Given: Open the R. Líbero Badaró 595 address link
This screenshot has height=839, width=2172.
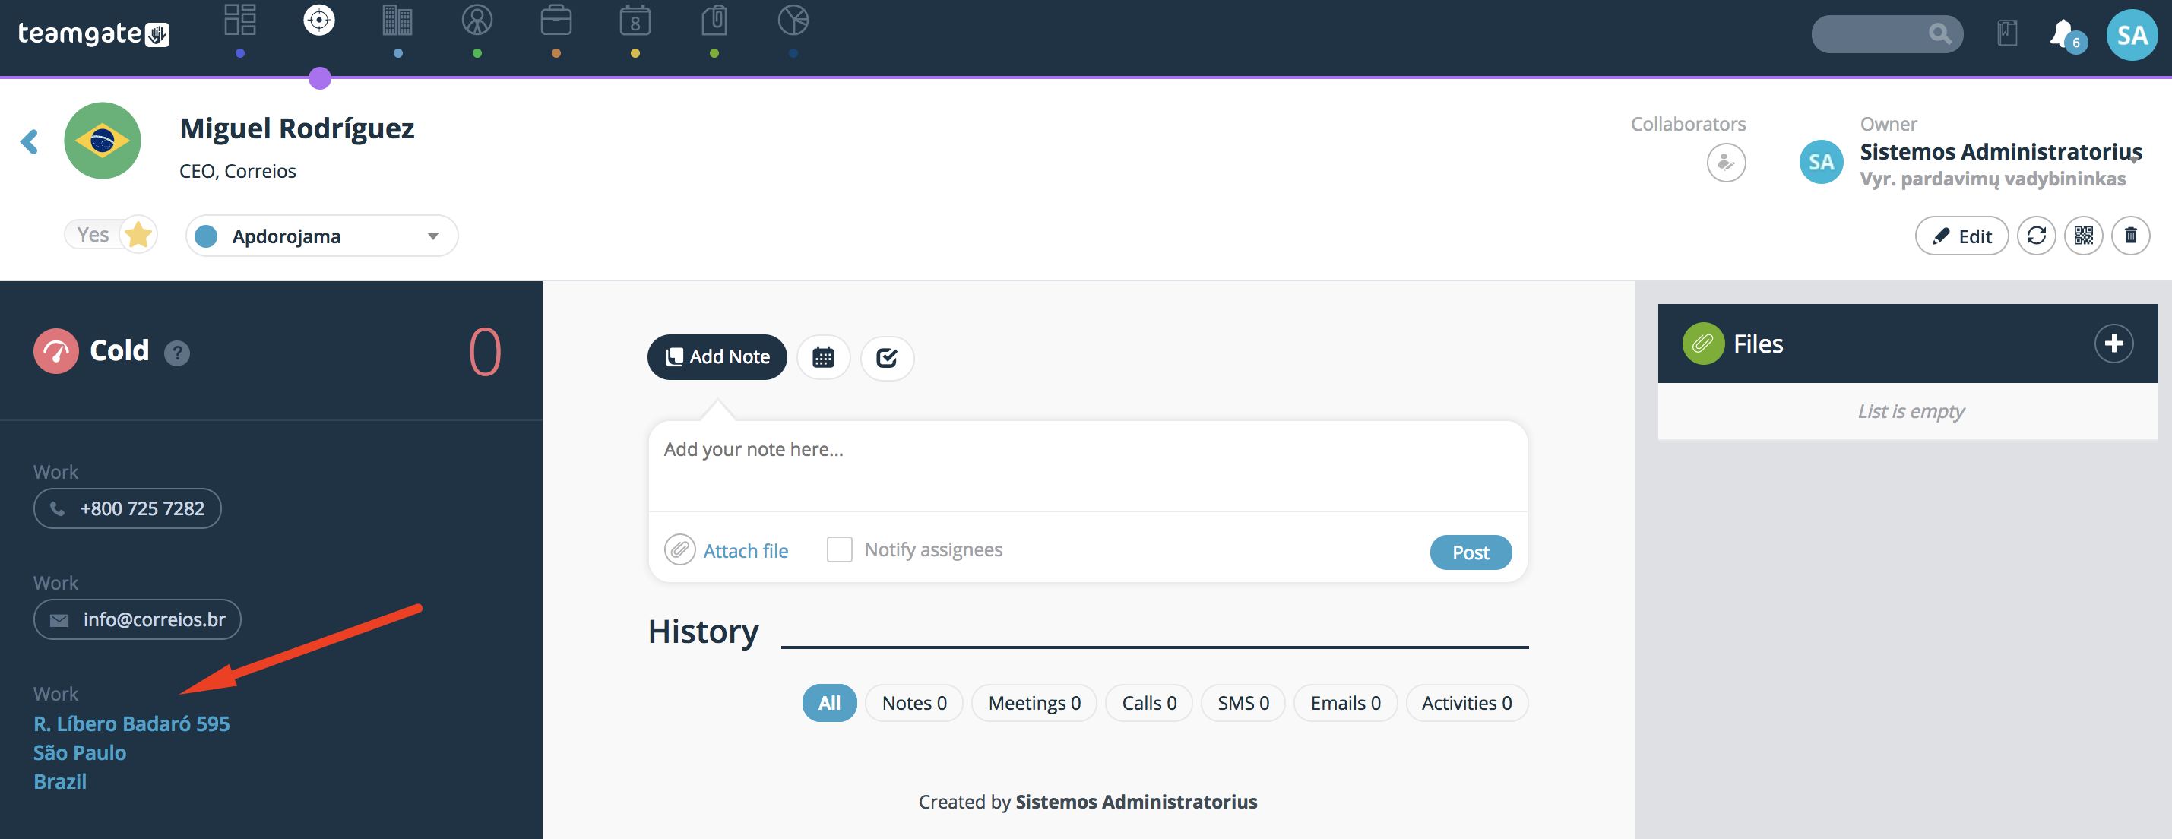Looking at the screenshot, I should pos(131,724).
